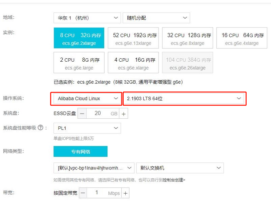
Task: Click the 已选实例 ecs.g6e.2xlarge summary text
Action: [118, 82]
